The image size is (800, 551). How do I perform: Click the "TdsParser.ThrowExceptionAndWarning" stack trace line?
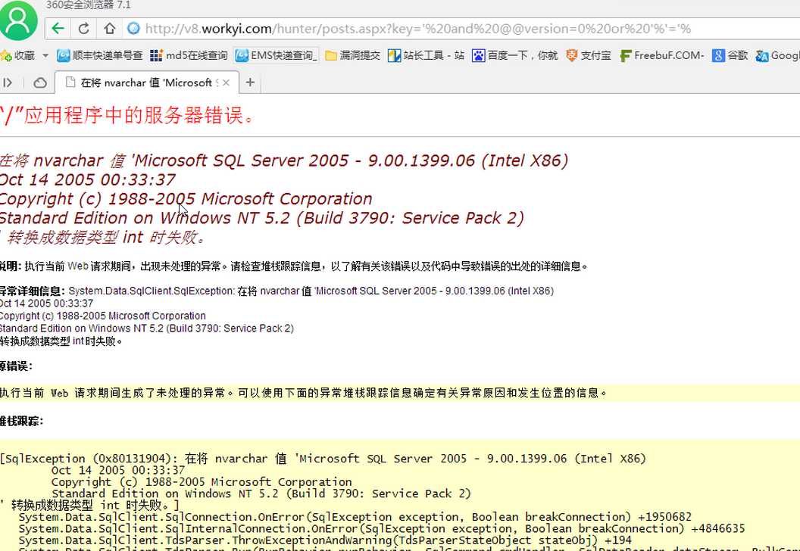(x=325, y=540)
